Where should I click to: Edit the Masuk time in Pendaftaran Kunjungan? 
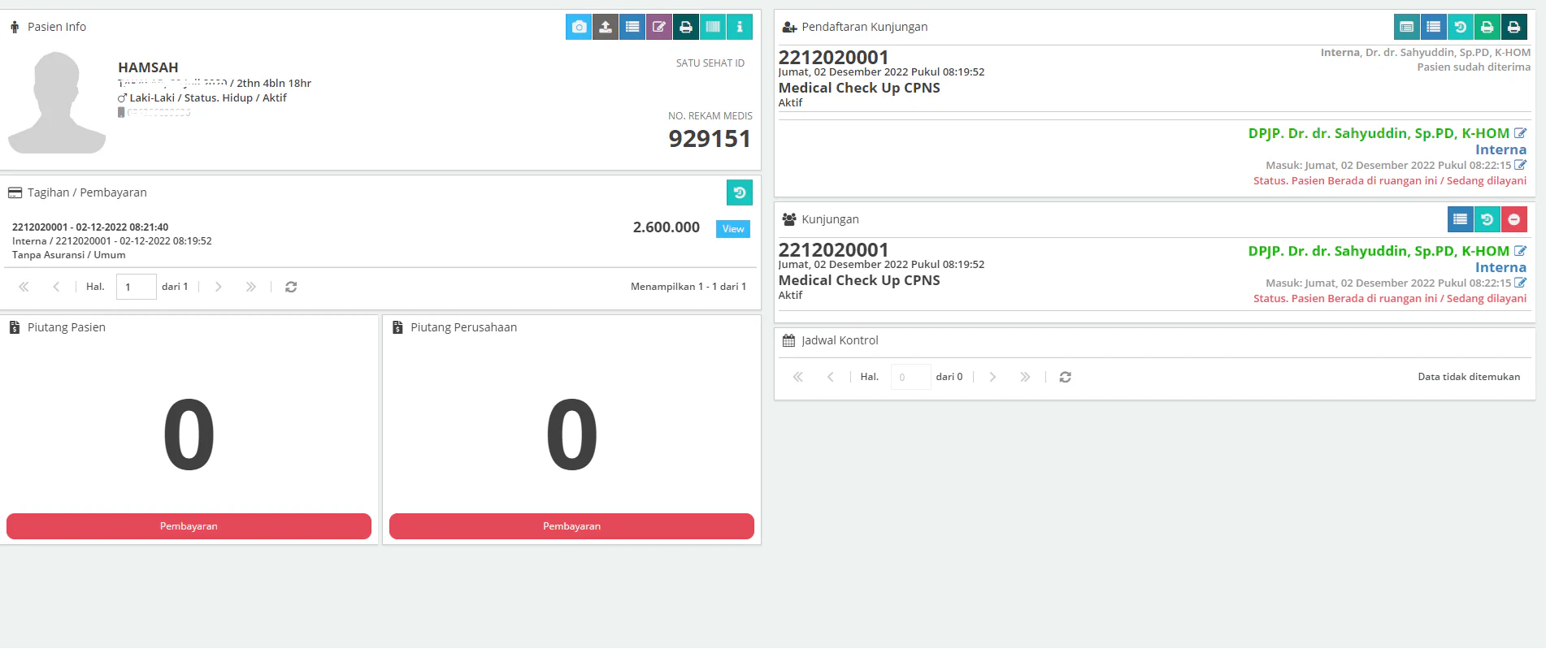1520,165
